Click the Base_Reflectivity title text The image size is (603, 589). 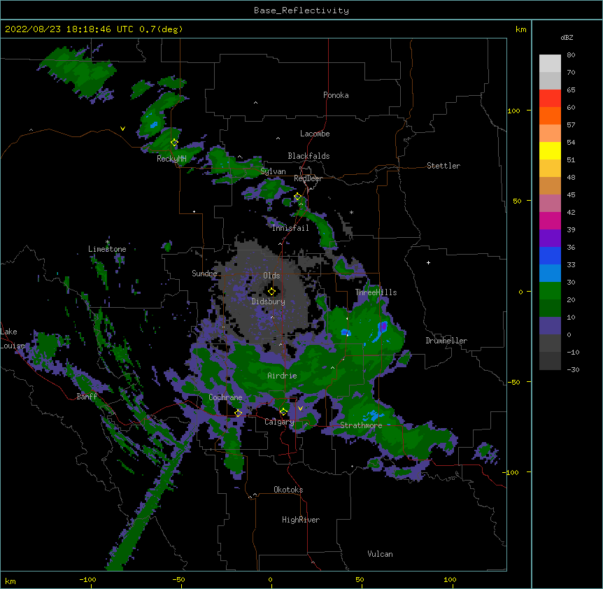(301, 10)
